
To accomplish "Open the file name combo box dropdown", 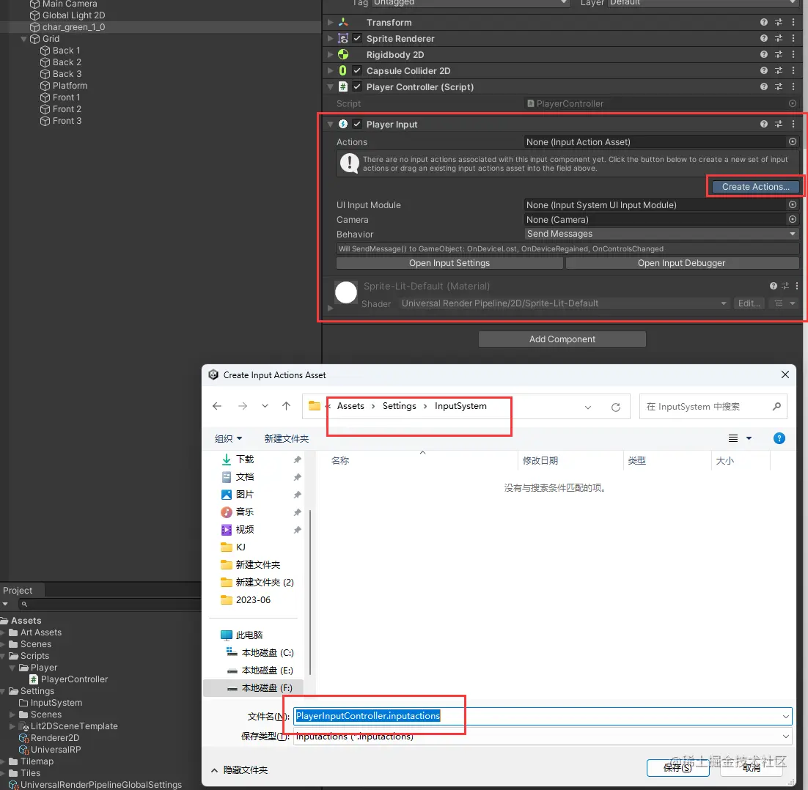I will point(785,716).
